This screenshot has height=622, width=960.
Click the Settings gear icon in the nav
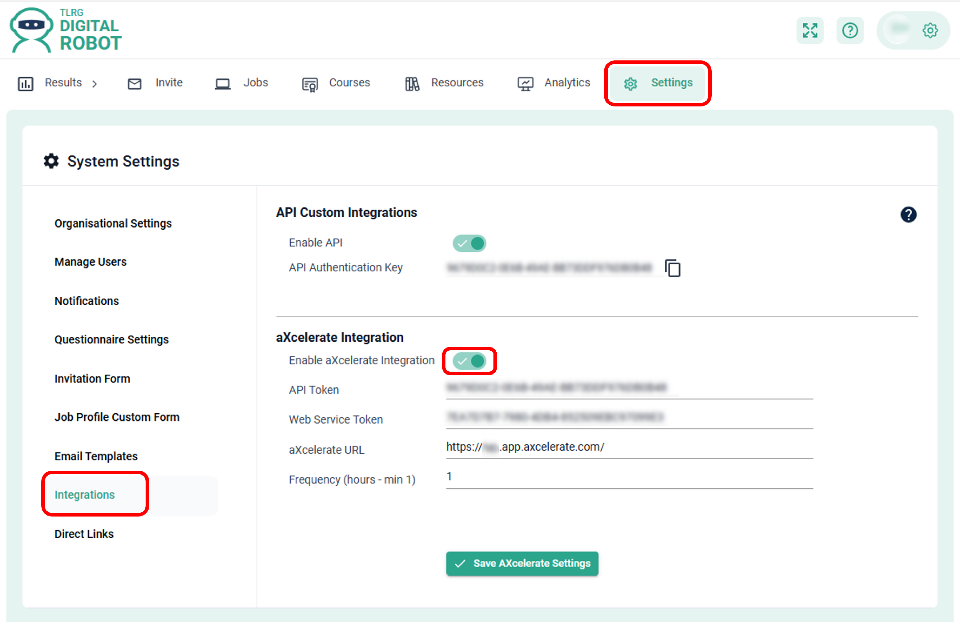(x=630, y=84)
